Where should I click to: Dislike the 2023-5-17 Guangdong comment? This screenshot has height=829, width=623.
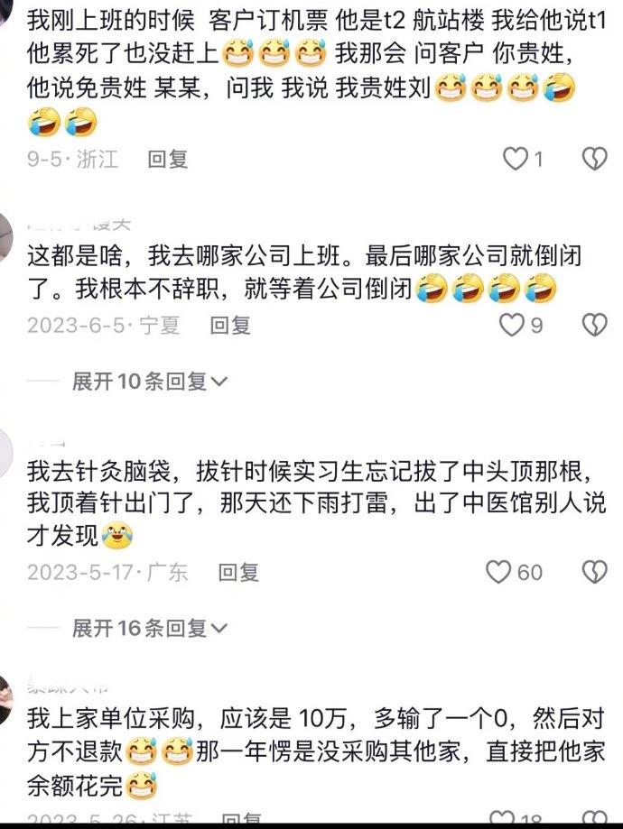[x=594, y=572]
